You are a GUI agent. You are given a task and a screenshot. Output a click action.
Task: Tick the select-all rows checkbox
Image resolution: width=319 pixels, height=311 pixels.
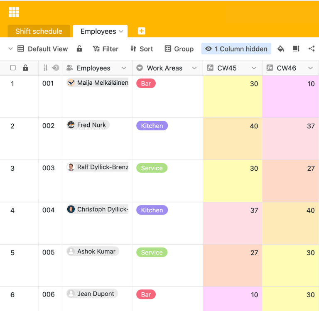[x=13, y=68]
